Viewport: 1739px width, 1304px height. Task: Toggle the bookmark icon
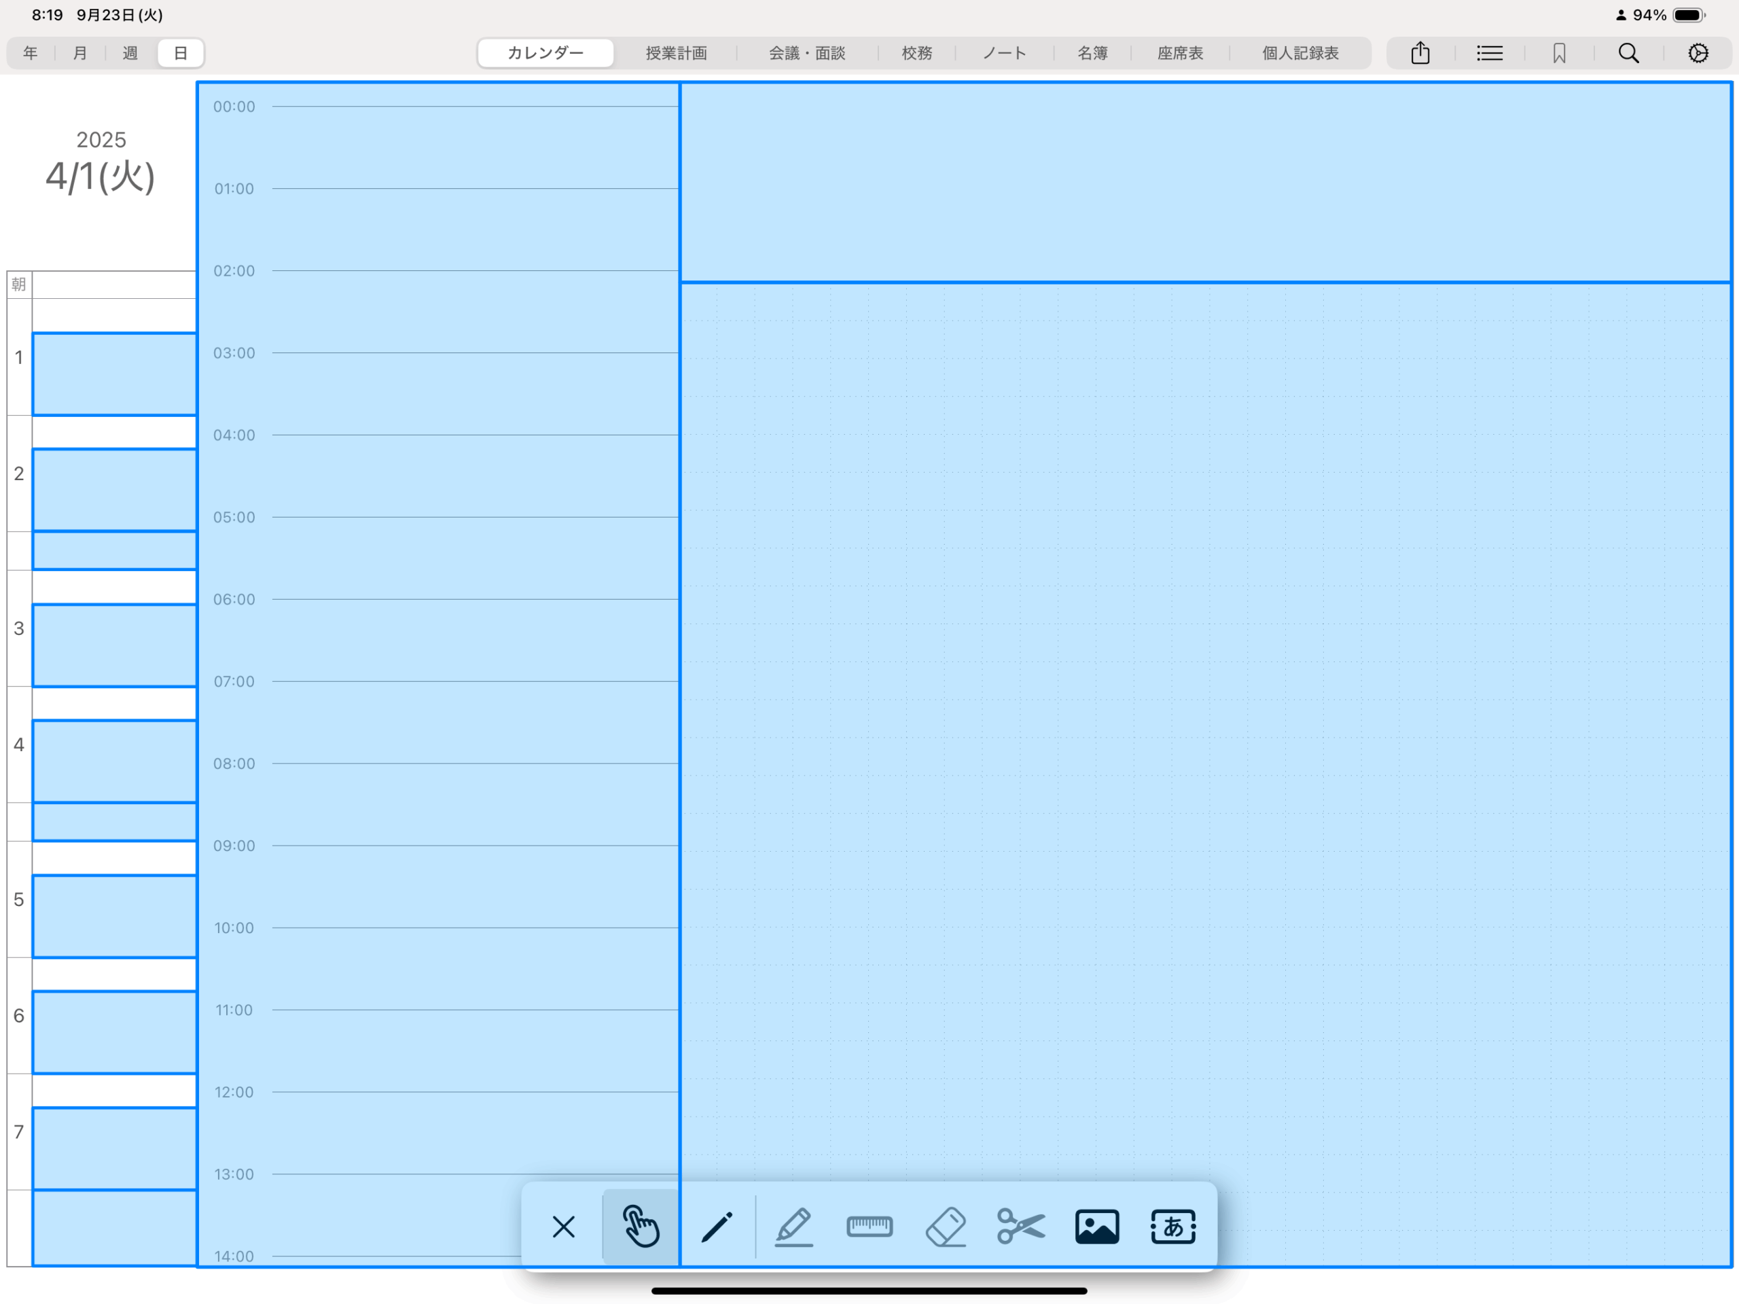point(1559,54)
